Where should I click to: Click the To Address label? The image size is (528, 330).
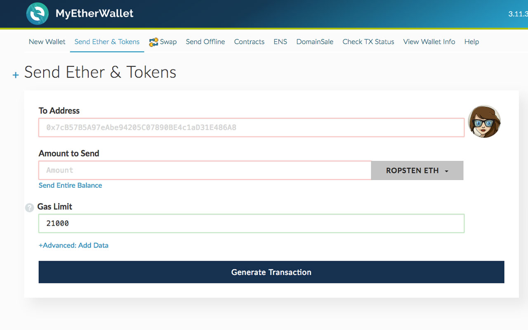[x=59, y=111]
